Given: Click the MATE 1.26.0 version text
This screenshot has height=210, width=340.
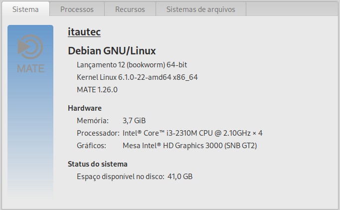Looking at the screenshot, I should point(97,90).
